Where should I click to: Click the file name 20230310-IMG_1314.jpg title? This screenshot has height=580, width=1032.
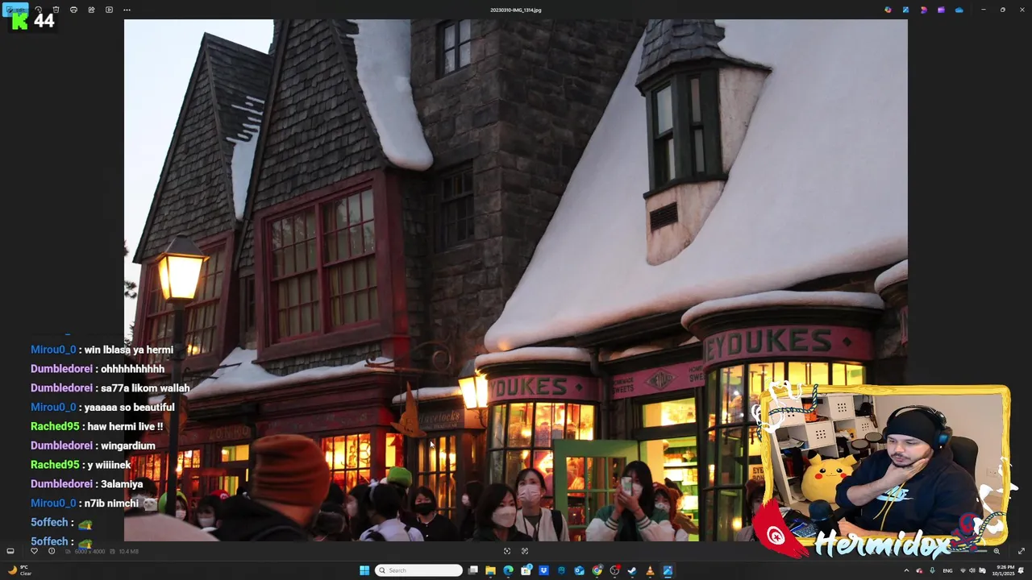[516, 10]
